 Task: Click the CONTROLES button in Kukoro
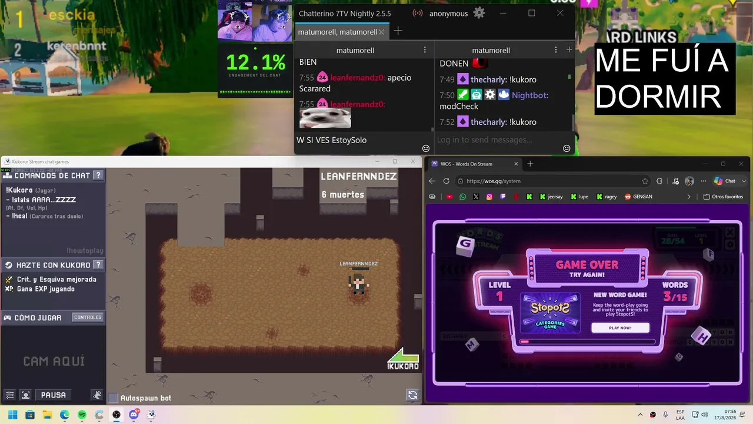coord(88,317)
